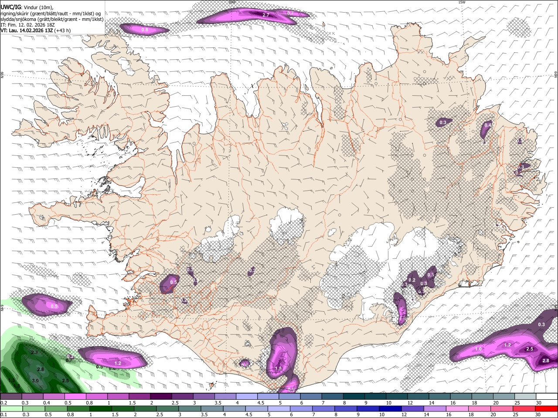
Task: Click the 0.2 swatch in the snow scale
Action: pyautogui.click(x=11, y=397)
